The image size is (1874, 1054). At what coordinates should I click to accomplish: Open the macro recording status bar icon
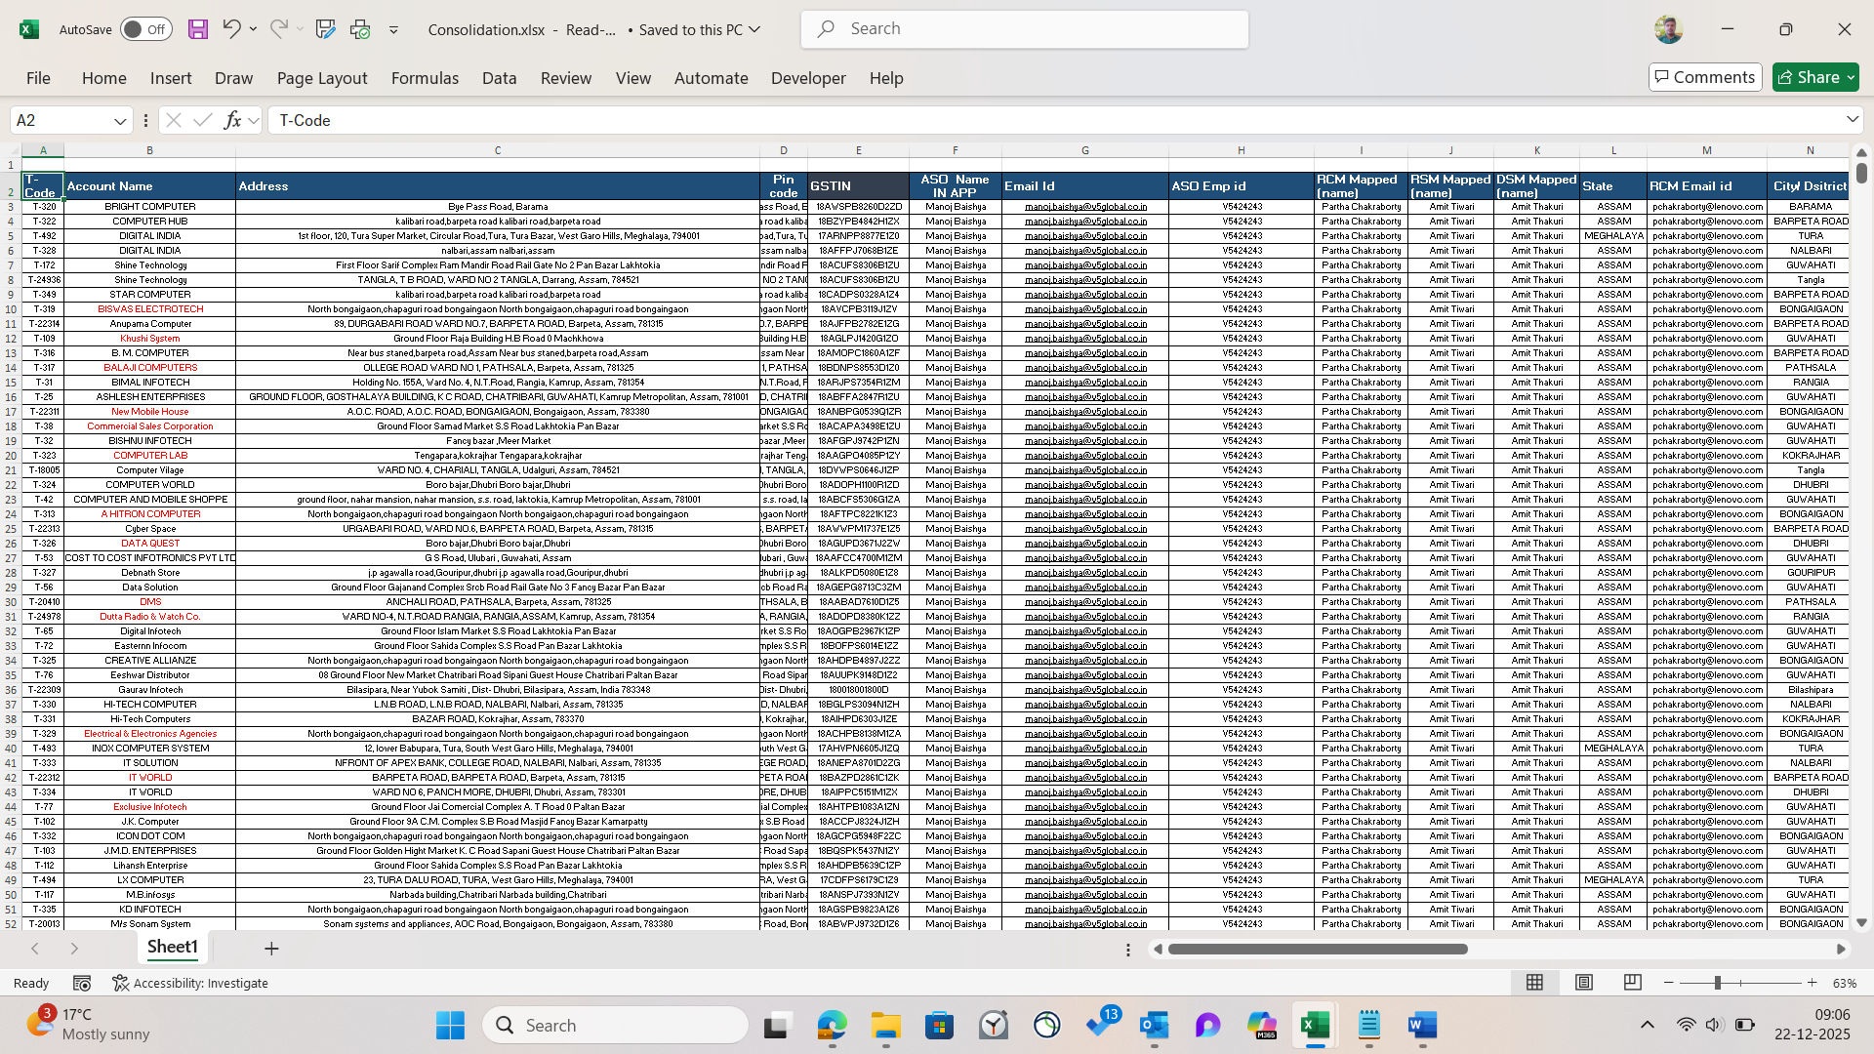click(82, 983)
